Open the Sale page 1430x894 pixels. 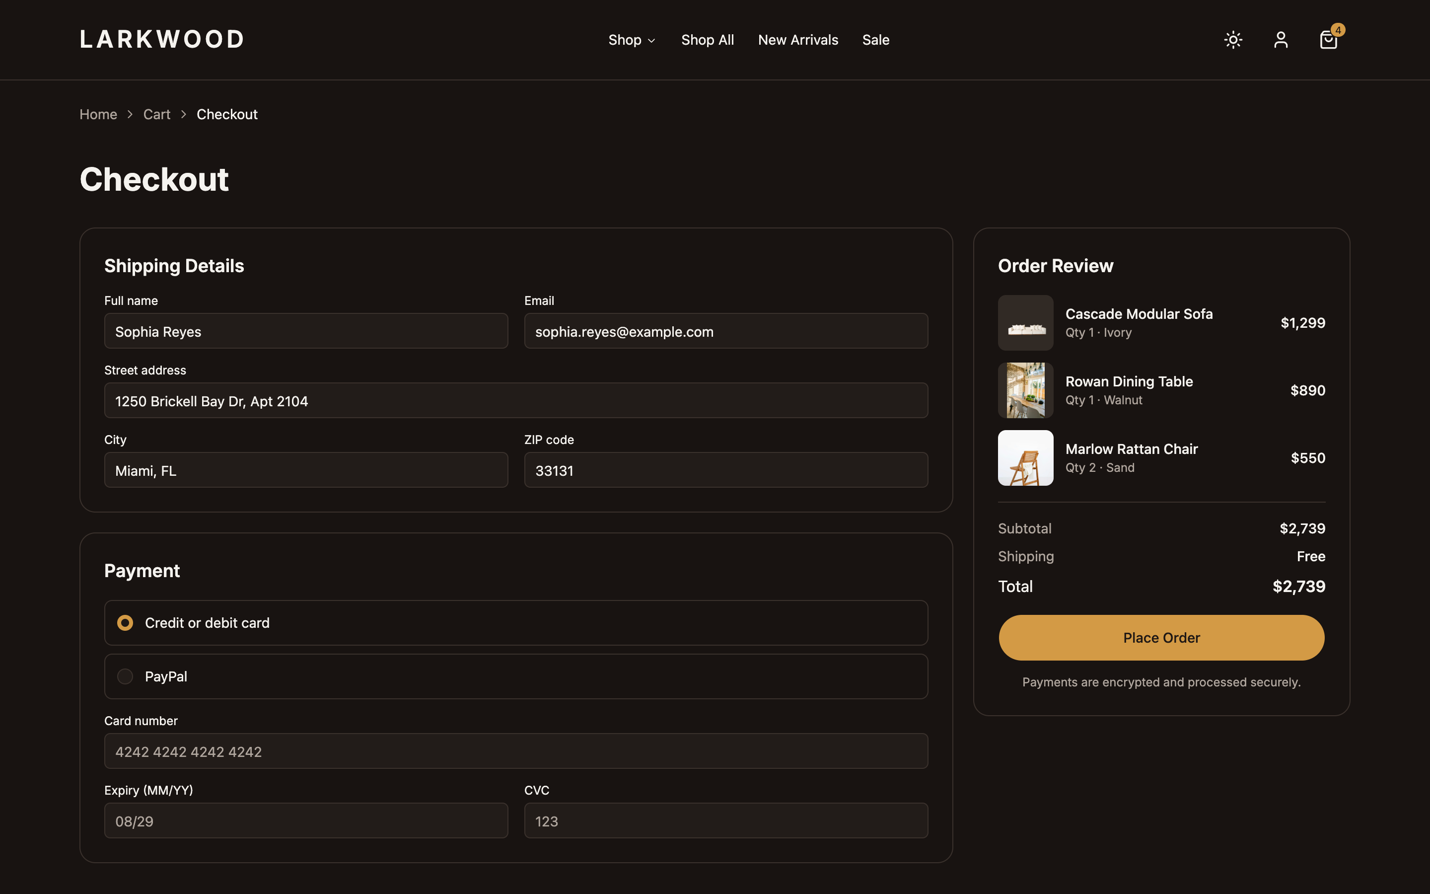pos(876,40)
